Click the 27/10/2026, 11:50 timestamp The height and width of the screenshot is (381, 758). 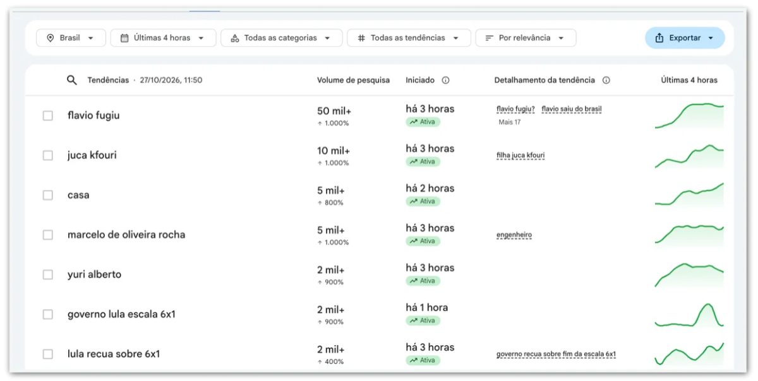pos(171,80)
